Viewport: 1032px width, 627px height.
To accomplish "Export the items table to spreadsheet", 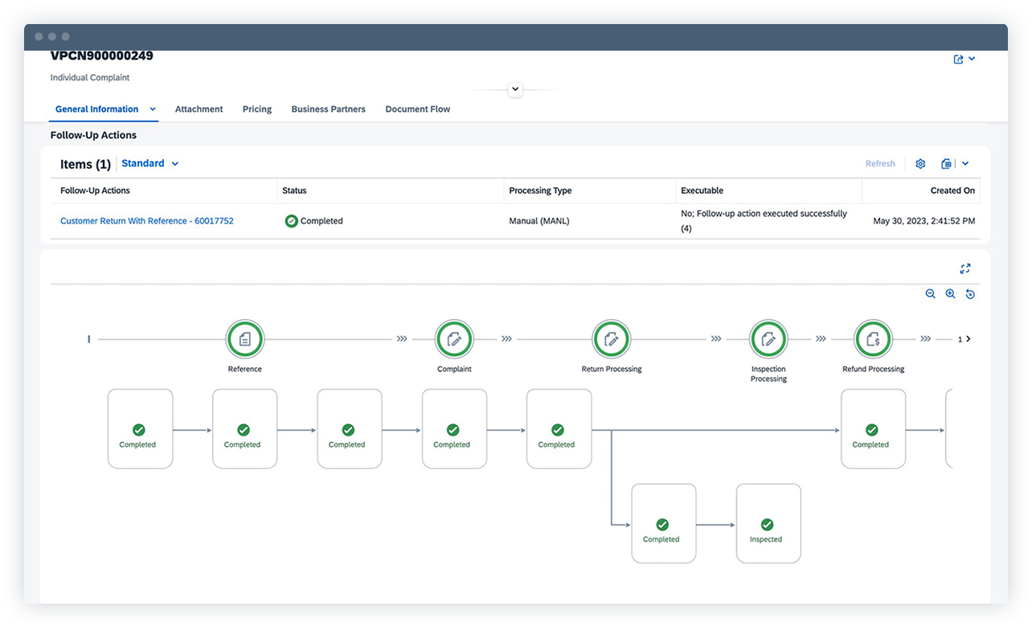I will click(x=946, y=163).
